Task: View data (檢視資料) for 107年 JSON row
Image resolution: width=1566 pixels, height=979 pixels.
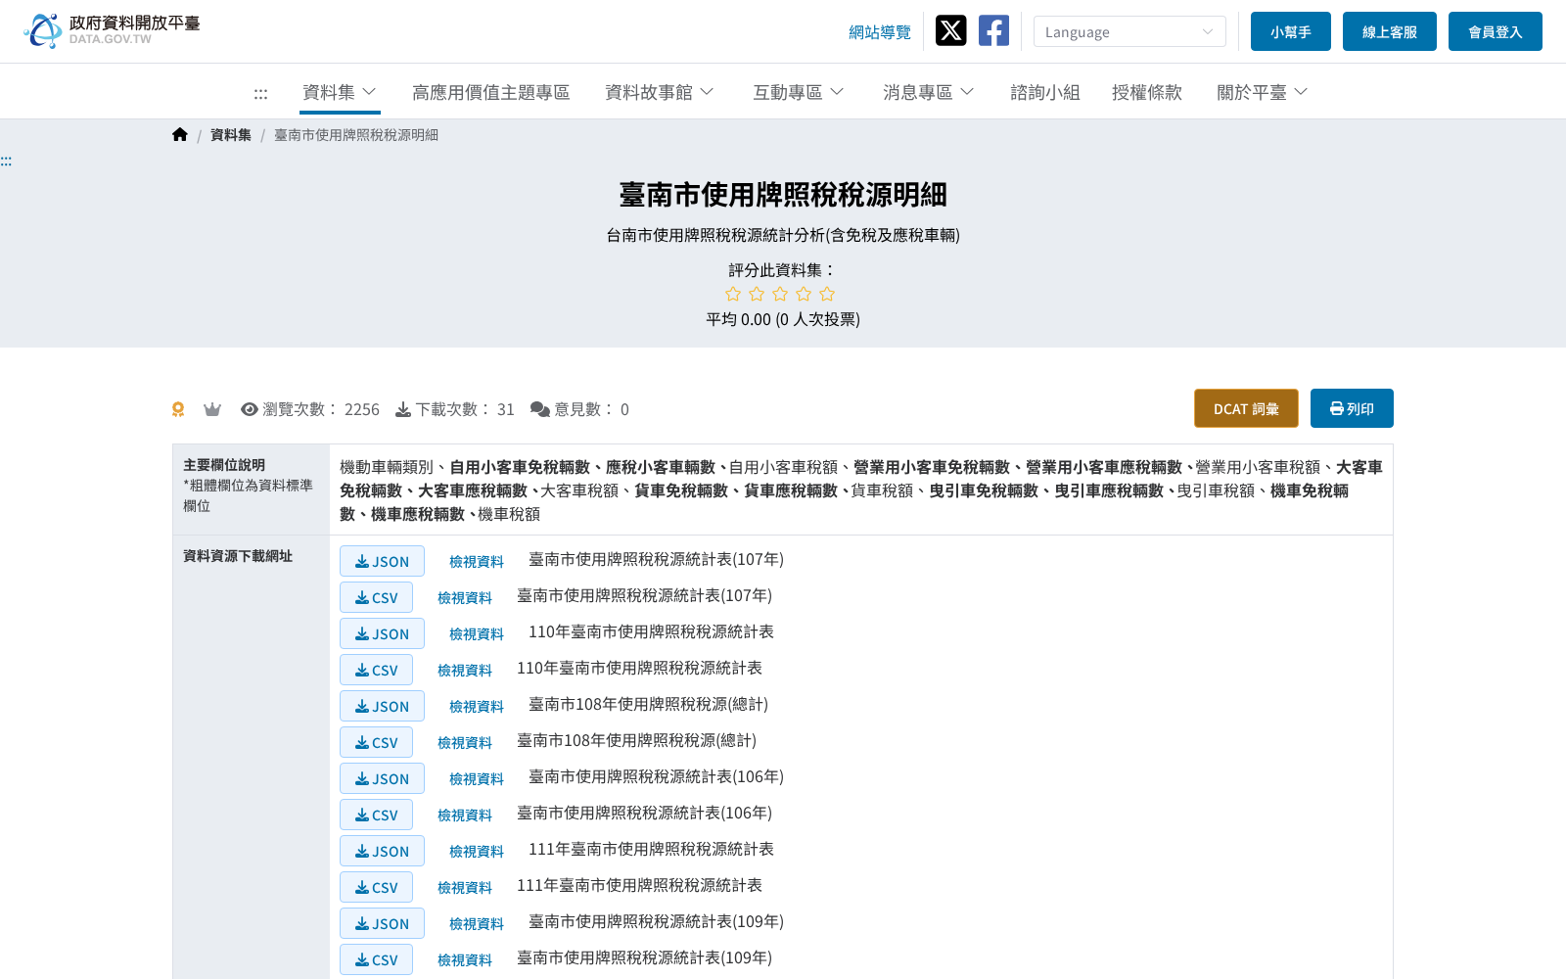Action: 477,561
